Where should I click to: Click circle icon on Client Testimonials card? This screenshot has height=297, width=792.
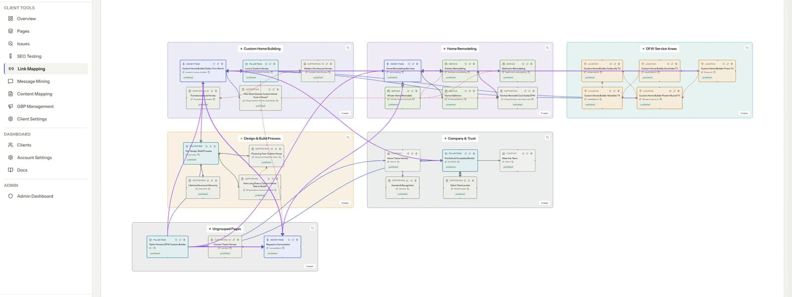pyautogui.click(x=465, y=181)
